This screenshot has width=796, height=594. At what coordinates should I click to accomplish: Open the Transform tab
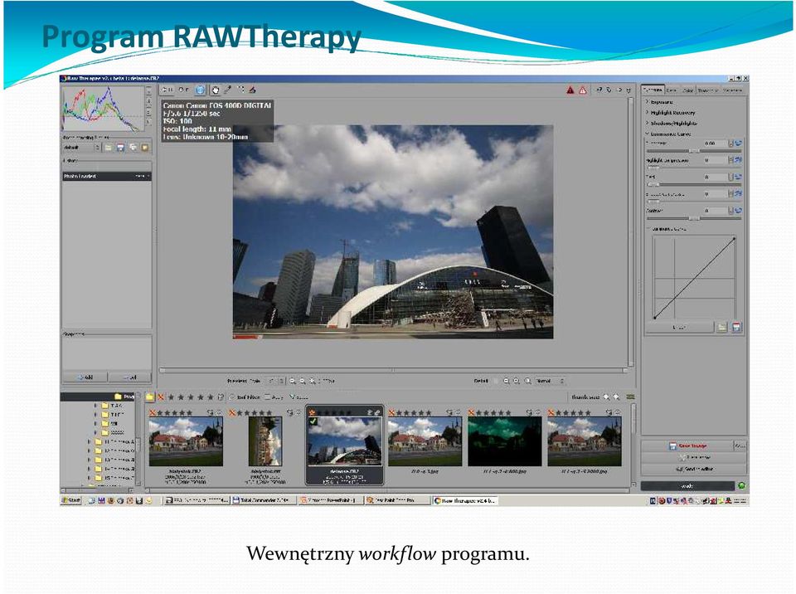(x=707, y=90)
